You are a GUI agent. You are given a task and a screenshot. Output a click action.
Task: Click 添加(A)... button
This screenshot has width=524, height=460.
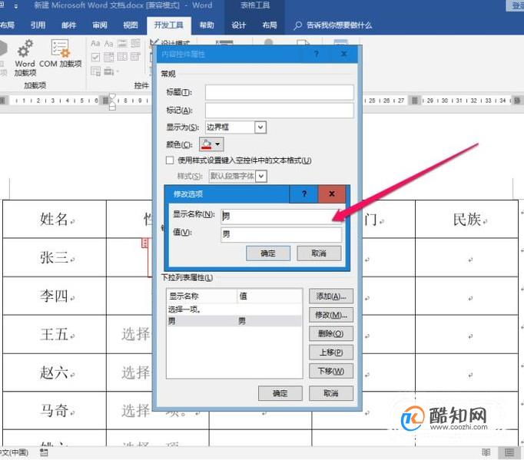tap(331, 296)
